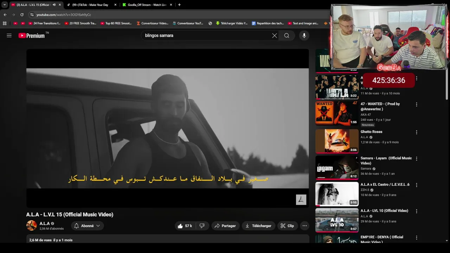The height and width of the screenshot is (253, 450).
Task: Switch to the GooBa_Off Stream tab
Action: [x=147, y=5]
